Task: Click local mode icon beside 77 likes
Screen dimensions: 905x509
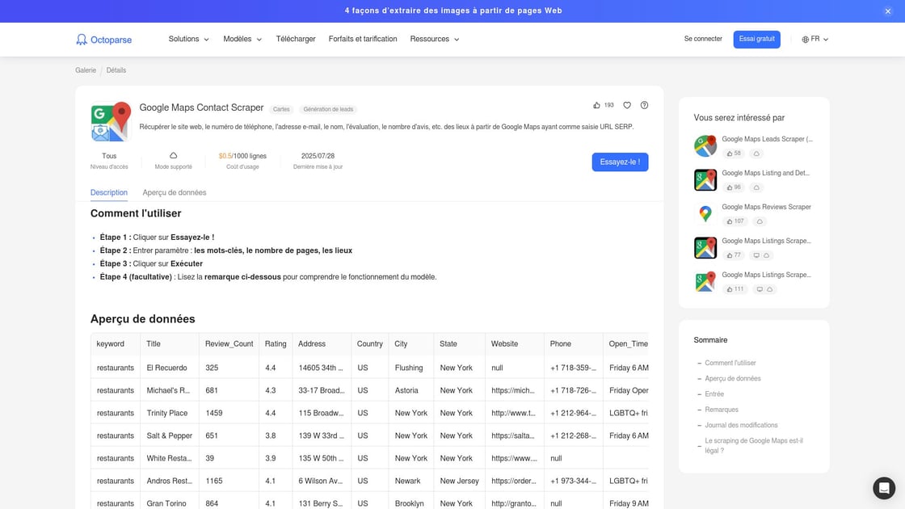Action: click(x=756, y=255)
